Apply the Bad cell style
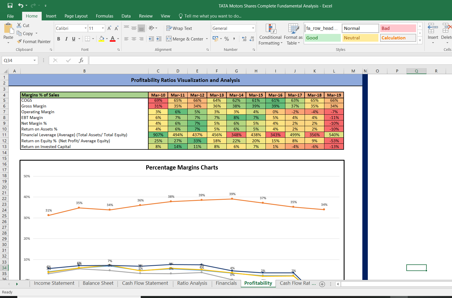Image resolution: width=452 pixels, height=298 pixels. (398, 28)
